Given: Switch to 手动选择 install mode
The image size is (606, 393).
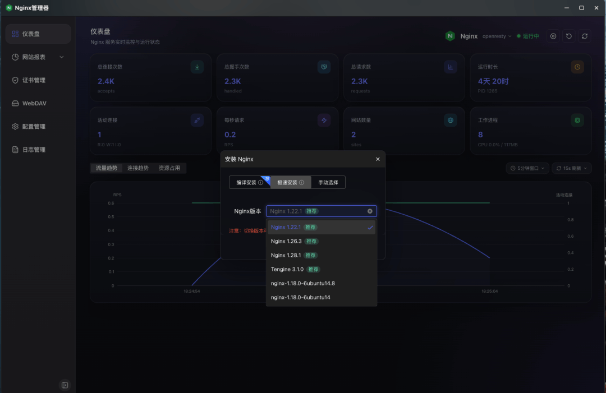Looking at the screenshot, I should (x=328, y=183).
